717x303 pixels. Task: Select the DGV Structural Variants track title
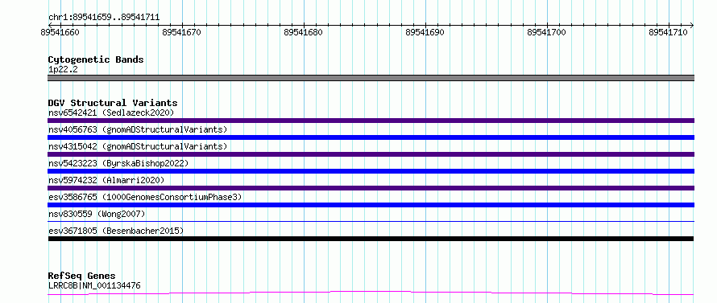pyautogui.click(x=113, y=103)
